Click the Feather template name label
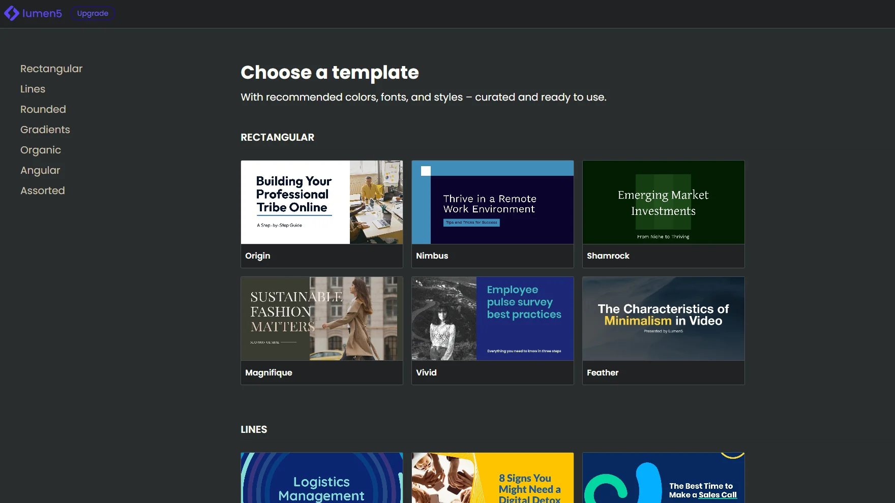This screenshot has height=503, width=895. [603, 372]
